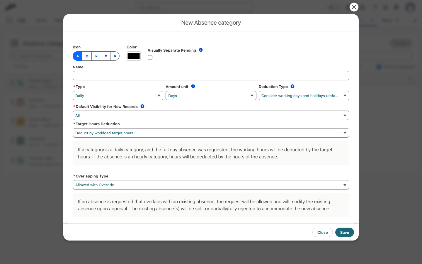
Task: Open the Amount unit dropdown showing Days
Action: point(211,96)
